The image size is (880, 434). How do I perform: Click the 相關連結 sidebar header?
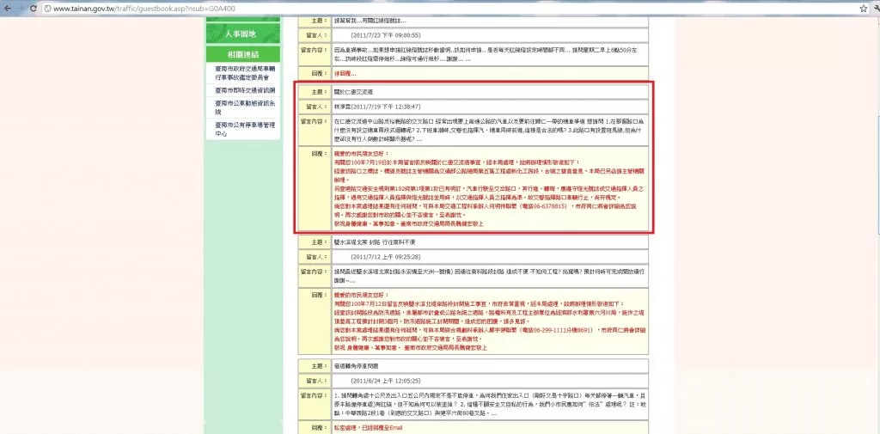243,54
